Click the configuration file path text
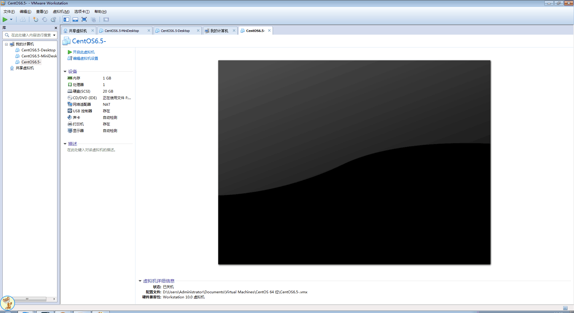The height and width of the screenshot is (313, 574). pos(235,292)
